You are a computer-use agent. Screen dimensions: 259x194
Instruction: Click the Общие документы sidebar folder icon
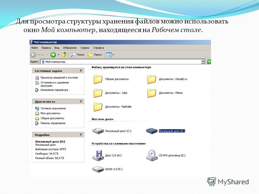[x=37, y=119]
